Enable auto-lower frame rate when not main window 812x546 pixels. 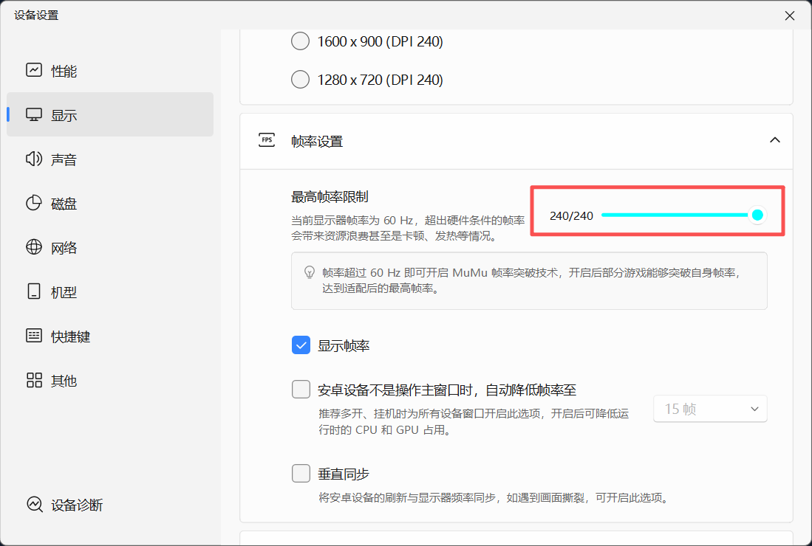click(301, 389)
